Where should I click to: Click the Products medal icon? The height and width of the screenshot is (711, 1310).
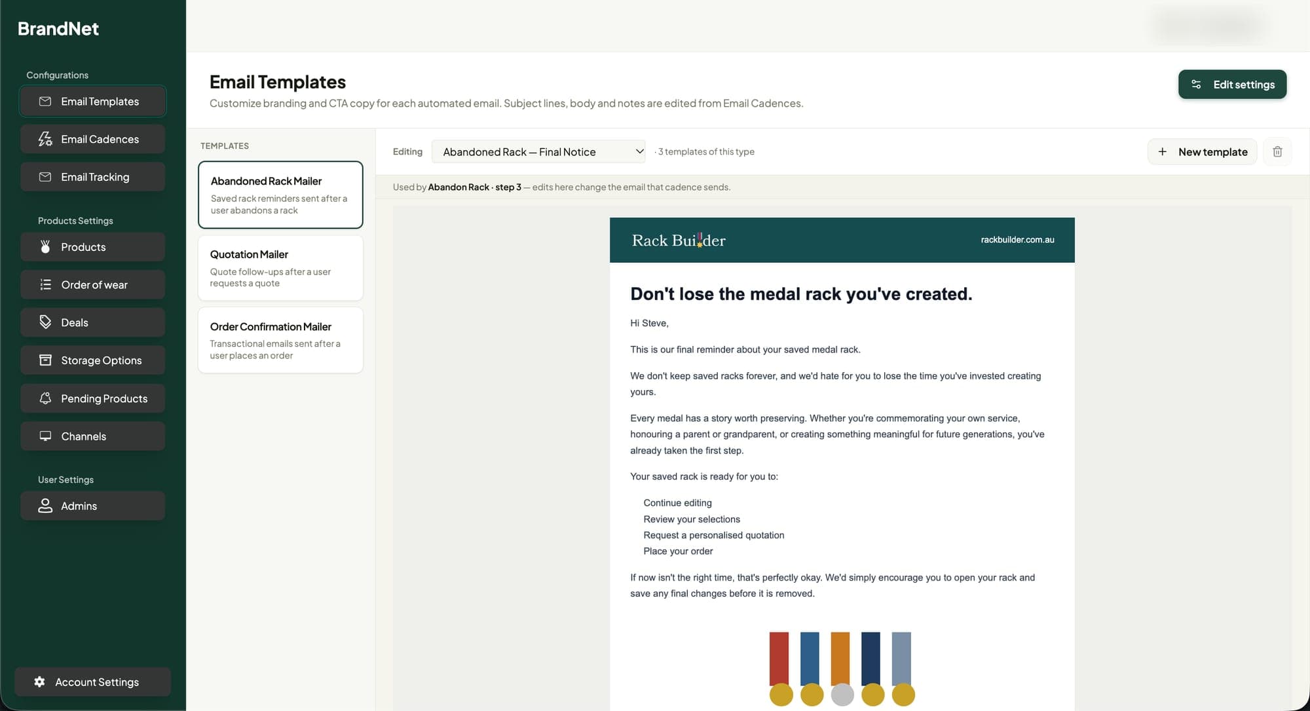click(45, 247)
